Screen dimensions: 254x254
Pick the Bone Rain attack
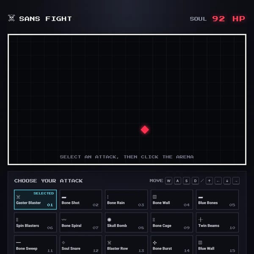pyautogui.click(x=126, y=199)
